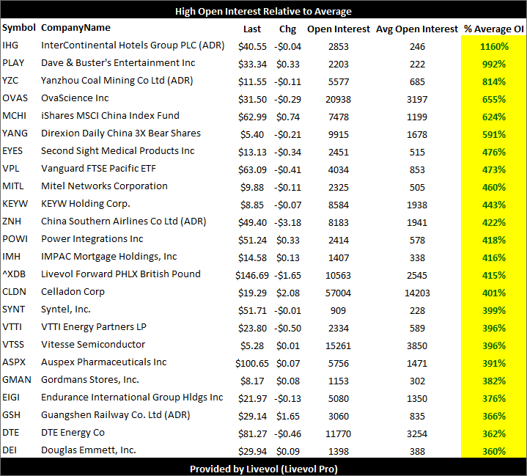The height and width of the screenshot is (476, 527).
Task: Select the PLAY symbol cell
Action: click(x=13, y=63)
